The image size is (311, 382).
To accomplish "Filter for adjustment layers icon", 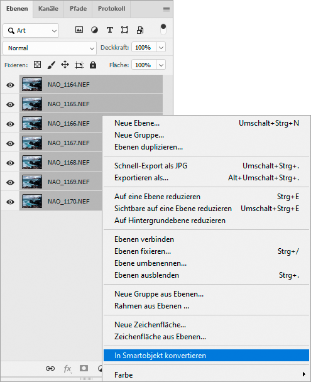I will [94, 30].
